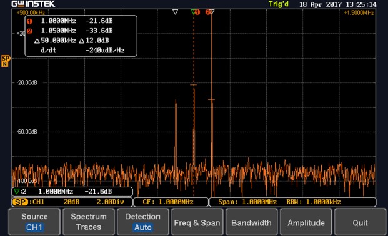388x236 pixels.
Task: Open the Spectrum Traces menu
Action: [x=89, y=222]
